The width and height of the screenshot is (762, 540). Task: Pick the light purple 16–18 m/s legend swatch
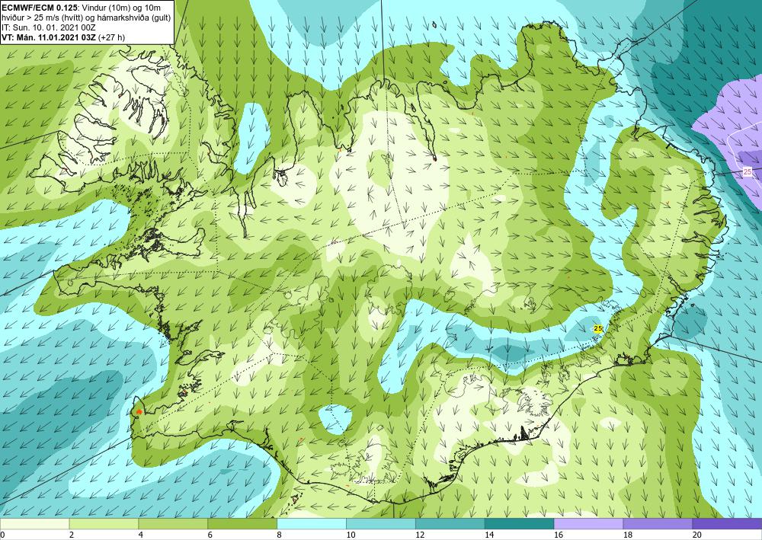(588, 523)
